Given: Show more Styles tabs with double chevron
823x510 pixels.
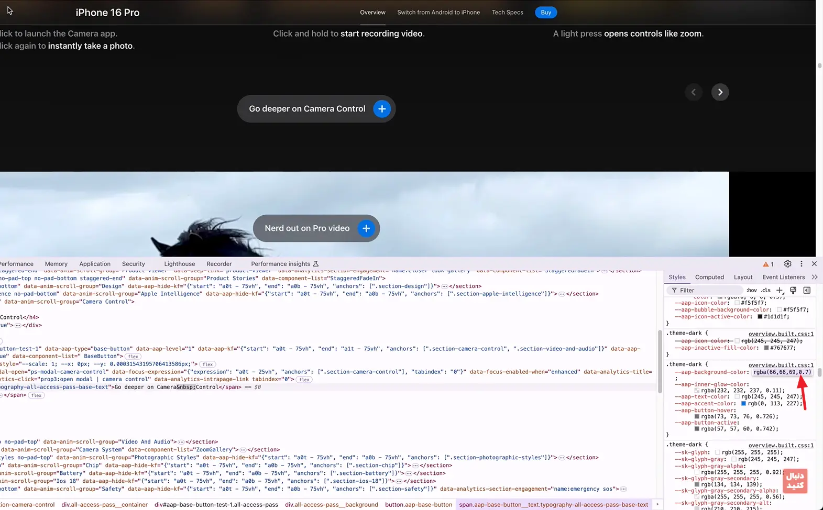Looking at the screenshot, I should click(x=815, y=277).
